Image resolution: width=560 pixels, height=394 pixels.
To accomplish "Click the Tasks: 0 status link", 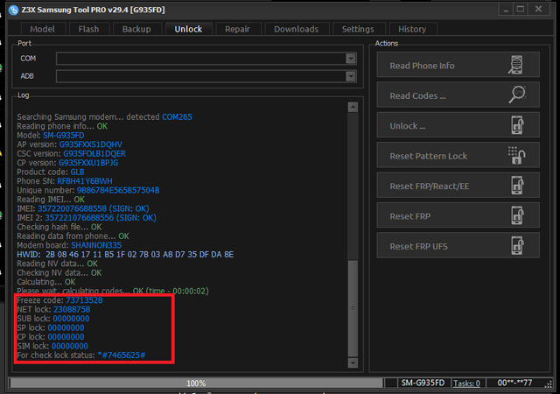I will pos(466,383).
